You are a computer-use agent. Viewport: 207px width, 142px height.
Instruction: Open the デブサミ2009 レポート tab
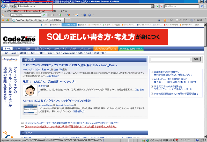click(x=131, y=49)
